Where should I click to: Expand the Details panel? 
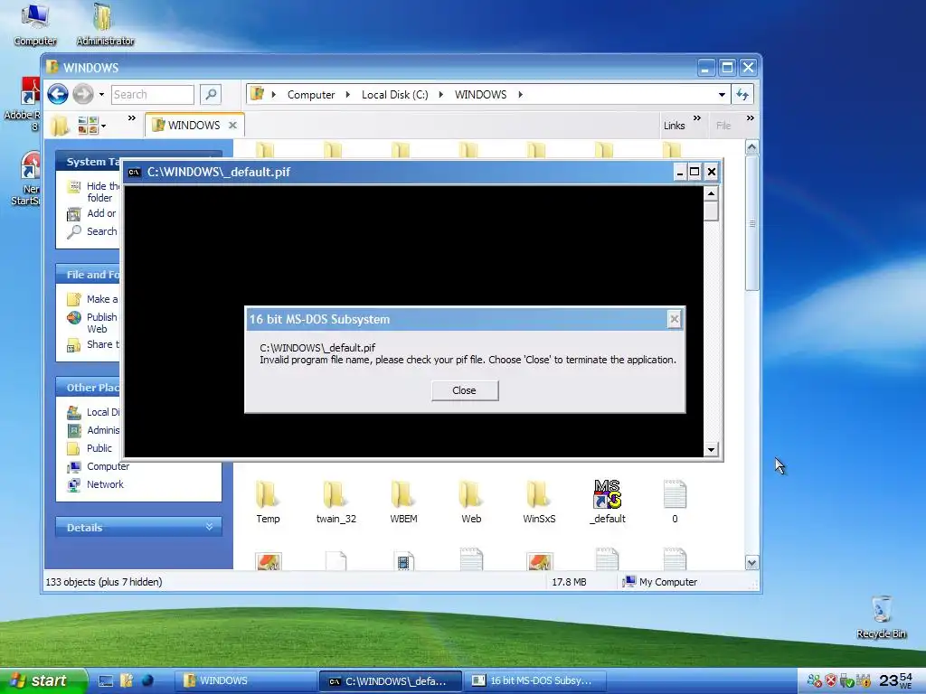tap(138, 528)
